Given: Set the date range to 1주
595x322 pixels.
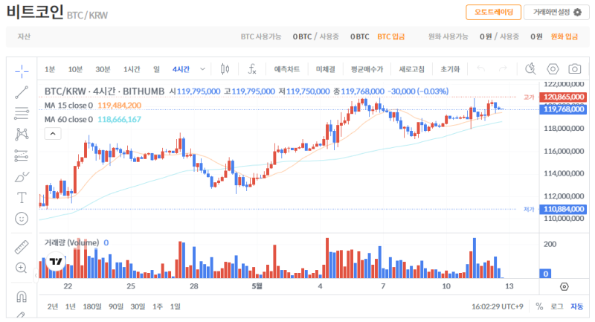Looking at the screenshot, I should click(158, 306).
